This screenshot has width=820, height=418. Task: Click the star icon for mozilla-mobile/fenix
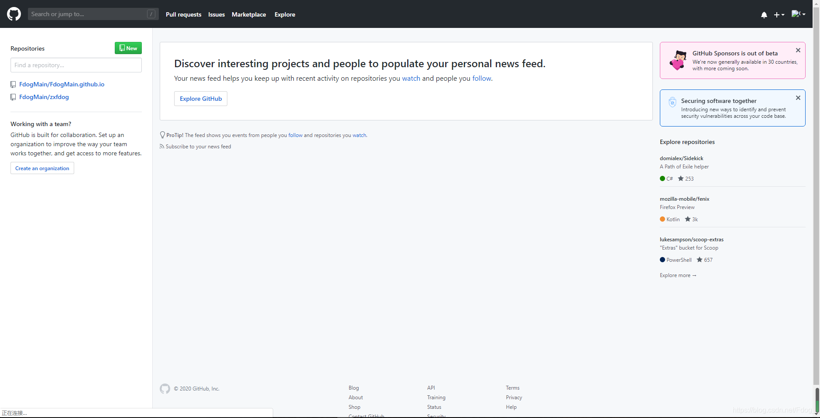pos(687,219)
